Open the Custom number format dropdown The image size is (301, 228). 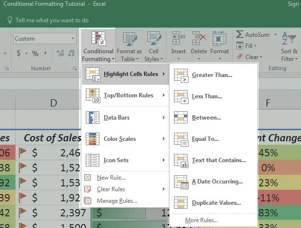pyautogui.click(x=73, y=39)
